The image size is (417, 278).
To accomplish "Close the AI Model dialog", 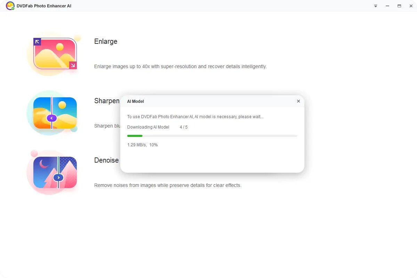I will point(298,101).
